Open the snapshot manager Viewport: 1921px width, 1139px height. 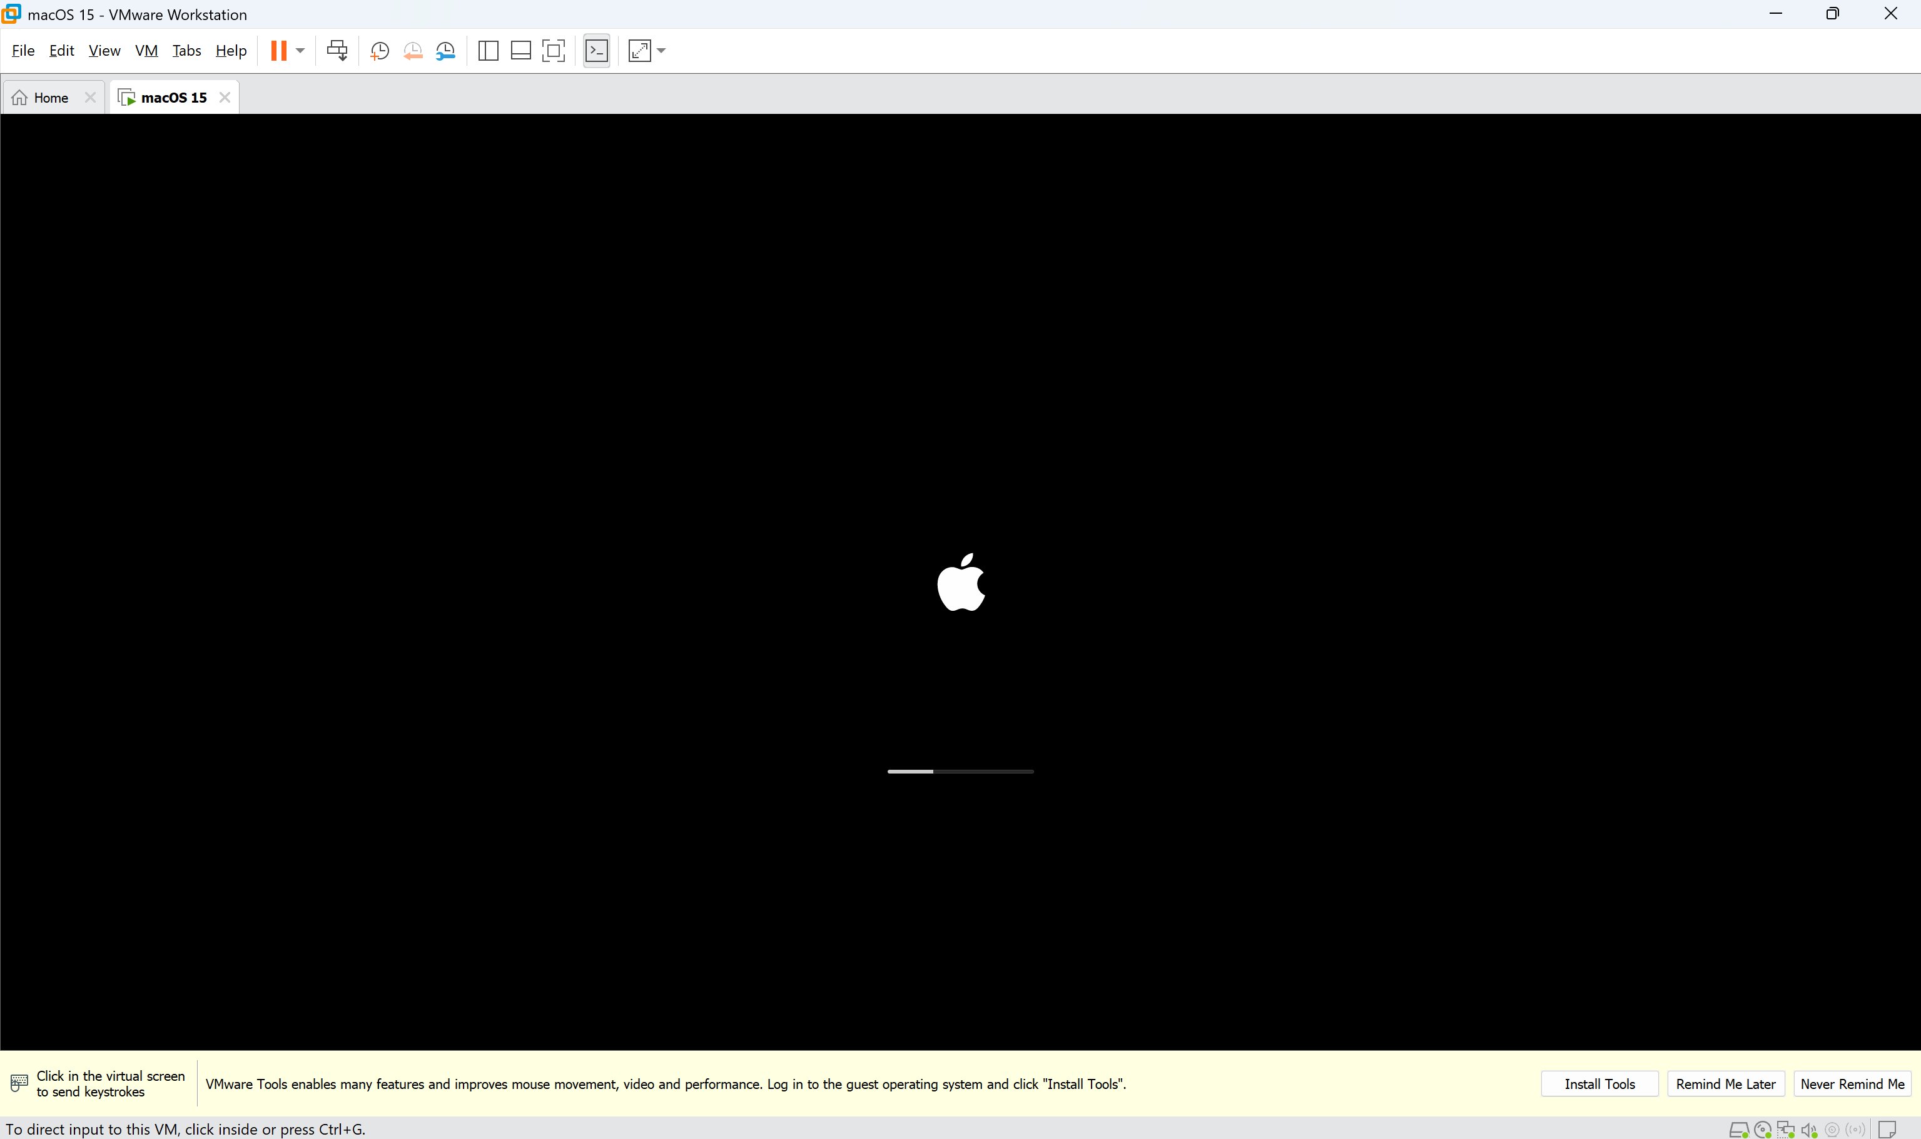pos(446,51)
